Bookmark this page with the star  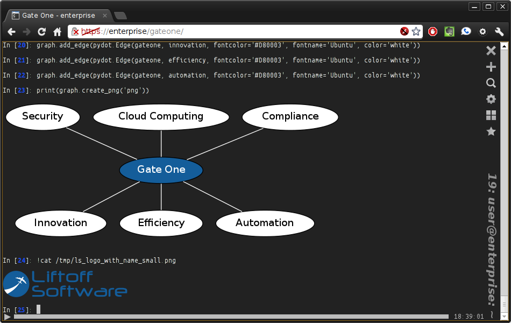pyautogui.click(x=416, y=31)
